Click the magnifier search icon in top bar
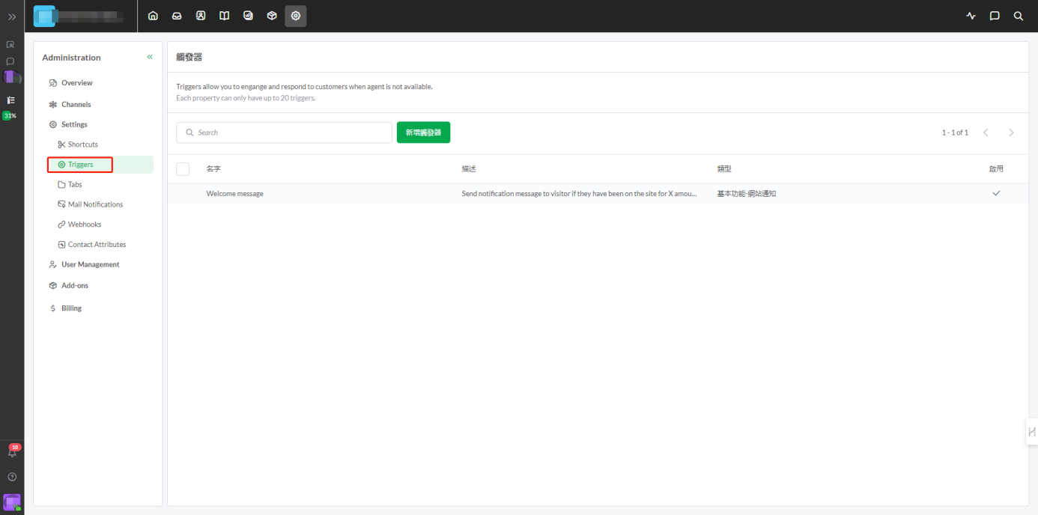Viewport: 1038px width, 515px height. click(1019, 16)
